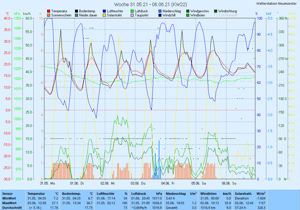This screenshot has width=300, height=210.
Task: Click the red Temperatur legend swatch
Action: coord(49,11)
